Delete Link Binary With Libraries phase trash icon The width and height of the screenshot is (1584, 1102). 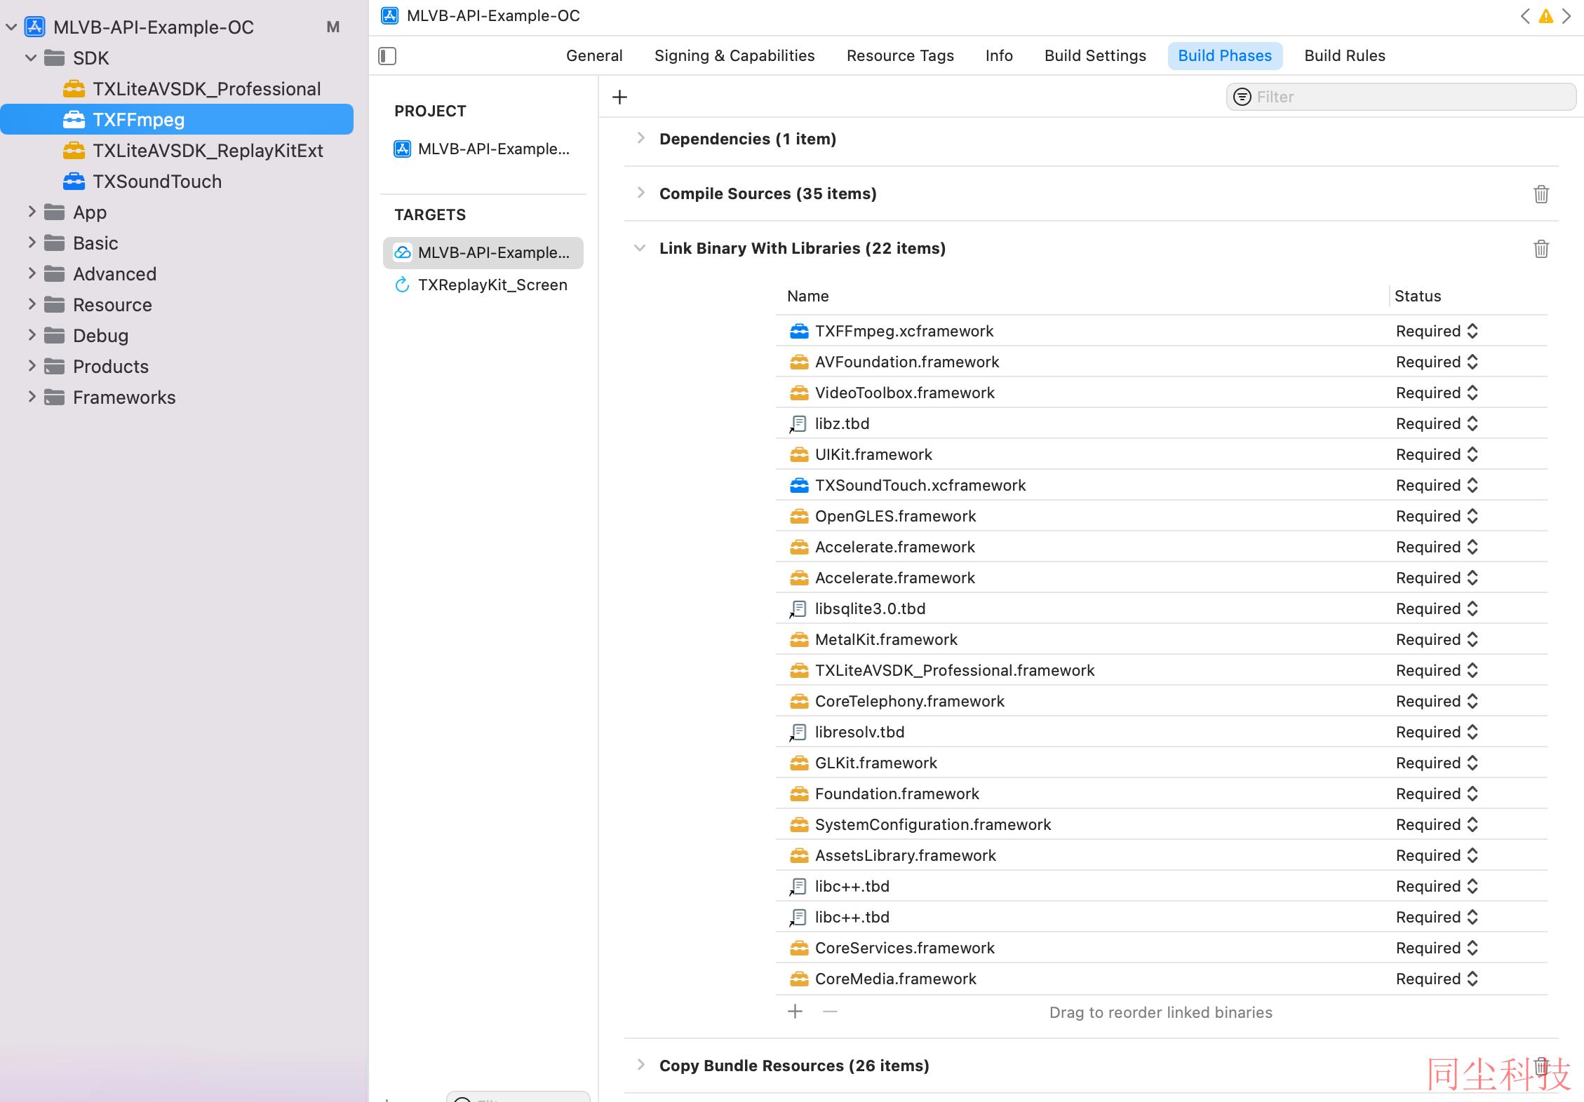point(1541,249)
